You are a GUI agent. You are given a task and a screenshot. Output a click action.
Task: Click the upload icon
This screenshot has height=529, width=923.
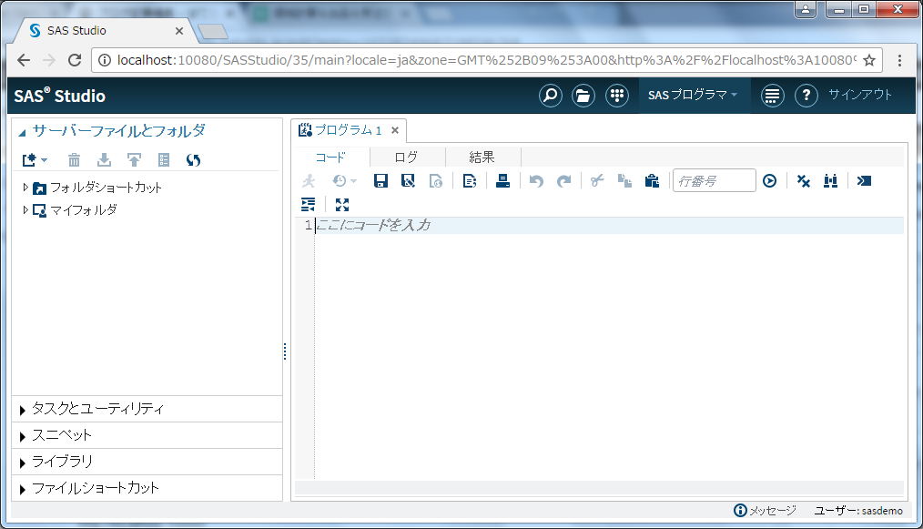tap(134, 159)
